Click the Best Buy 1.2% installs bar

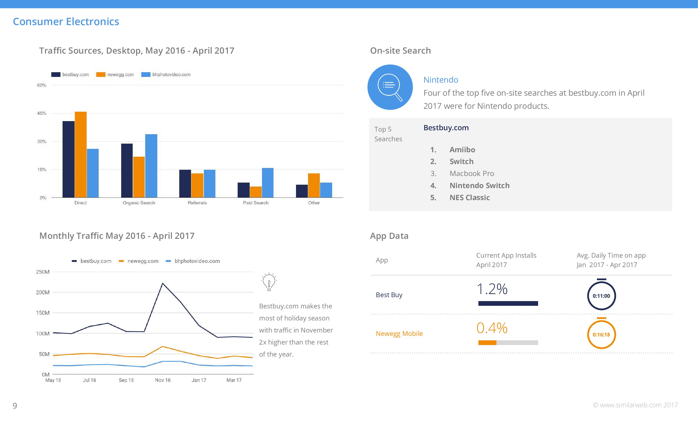[x=508, y=303]
